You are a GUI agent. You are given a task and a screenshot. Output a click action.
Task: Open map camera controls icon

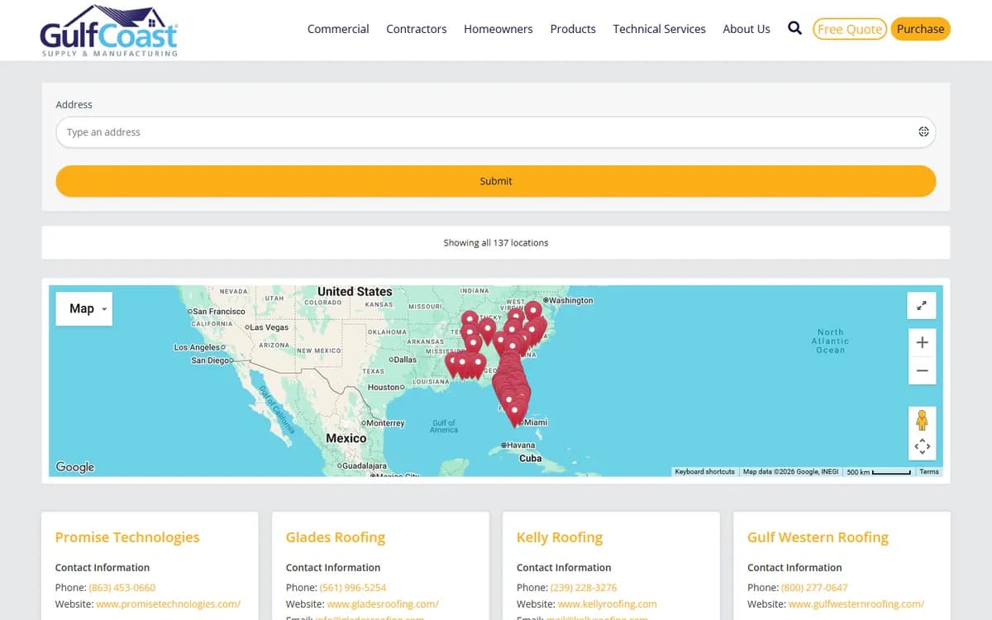922,447
